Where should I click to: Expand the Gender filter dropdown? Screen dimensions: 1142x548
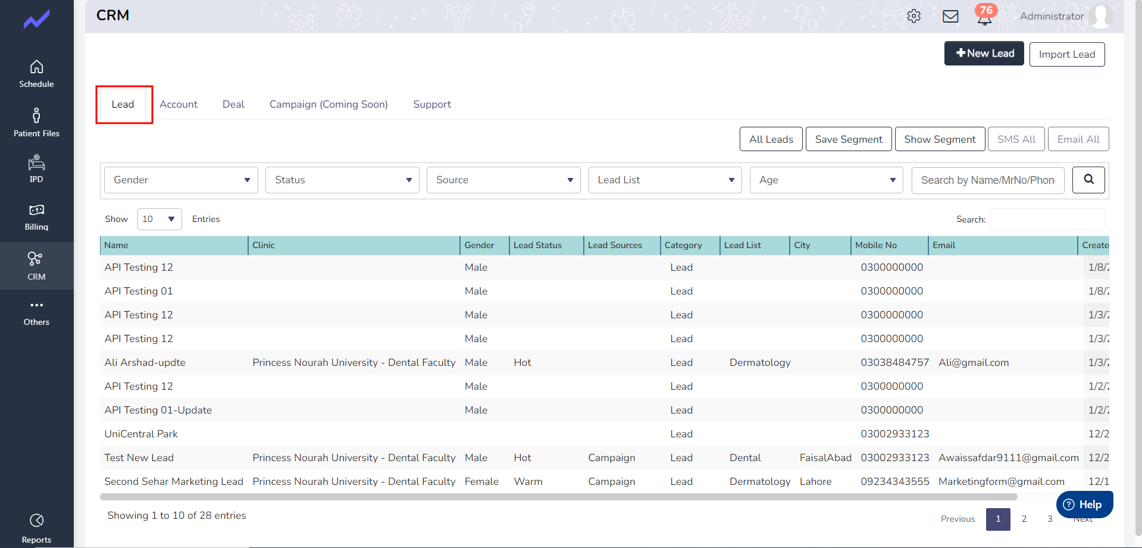pos(181,180)
